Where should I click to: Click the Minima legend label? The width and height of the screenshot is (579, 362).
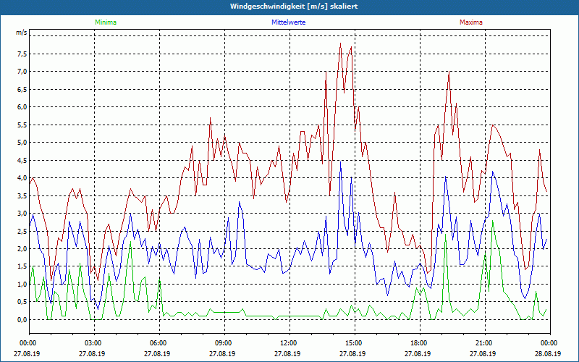pyautogui.click(x=106, y=22)
